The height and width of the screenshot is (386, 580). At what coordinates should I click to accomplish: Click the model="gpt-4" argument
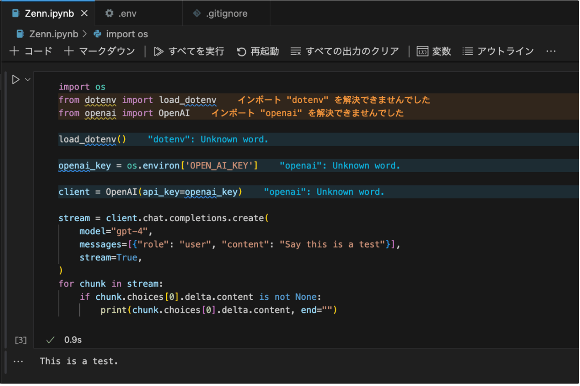pos(116,231)
